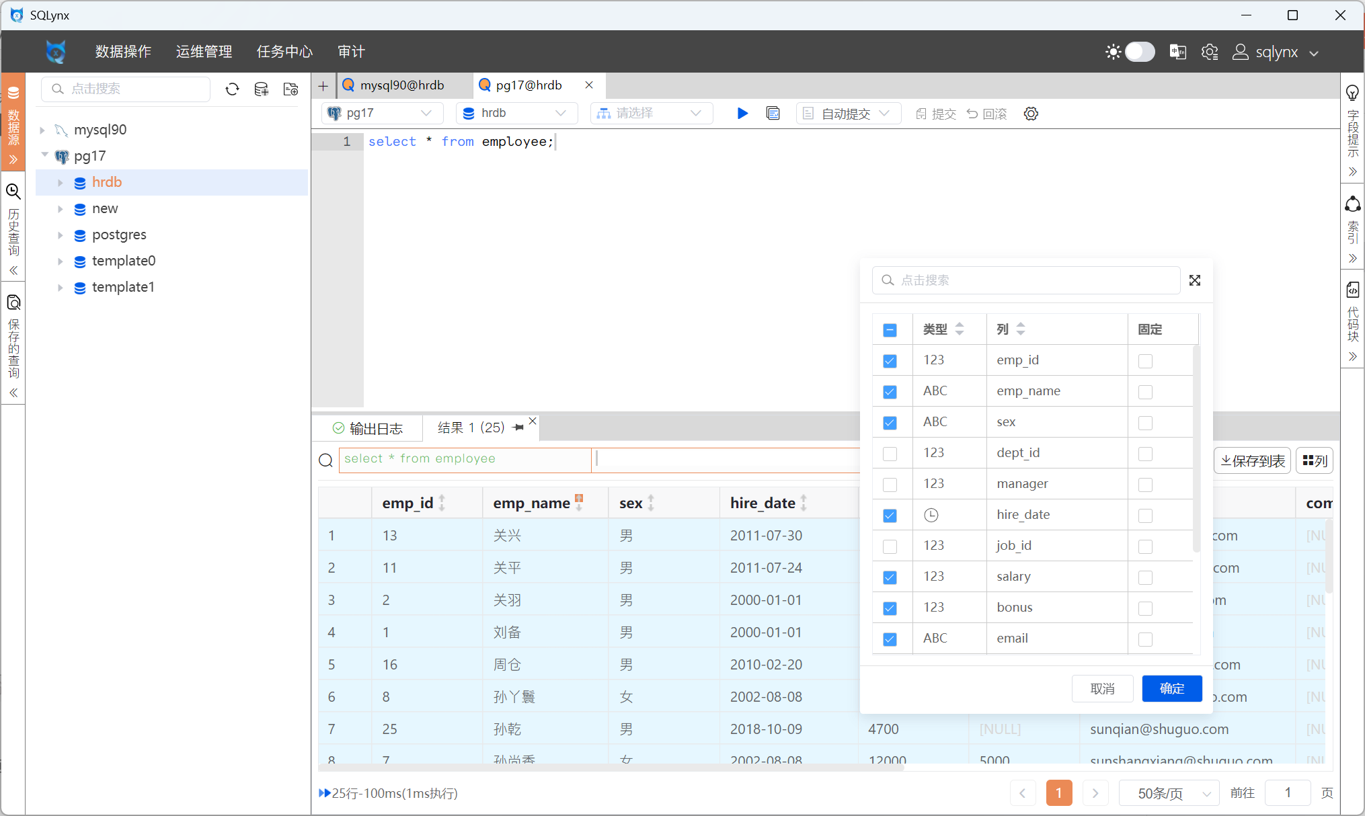
Task: Click the blue confirm button
Action: (1171, 688)
